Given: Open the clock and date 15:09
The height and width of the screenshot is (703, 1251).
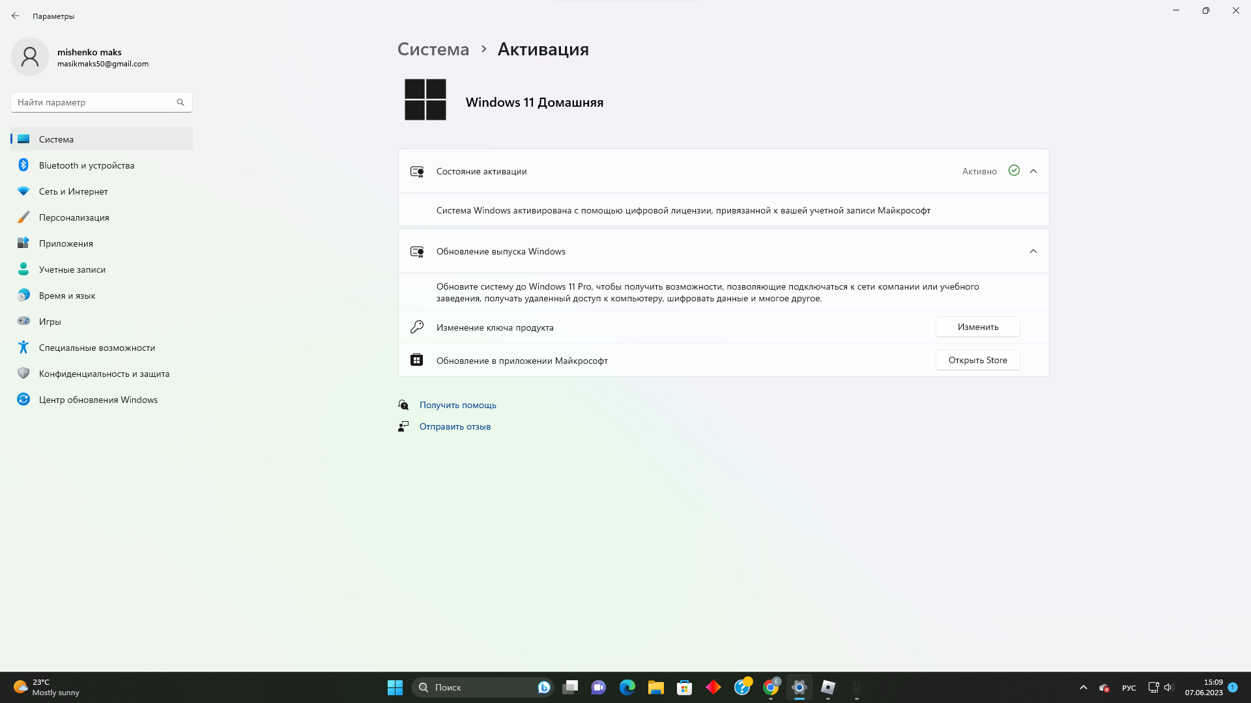Looking at the screenshot, I should point(1203,687).
